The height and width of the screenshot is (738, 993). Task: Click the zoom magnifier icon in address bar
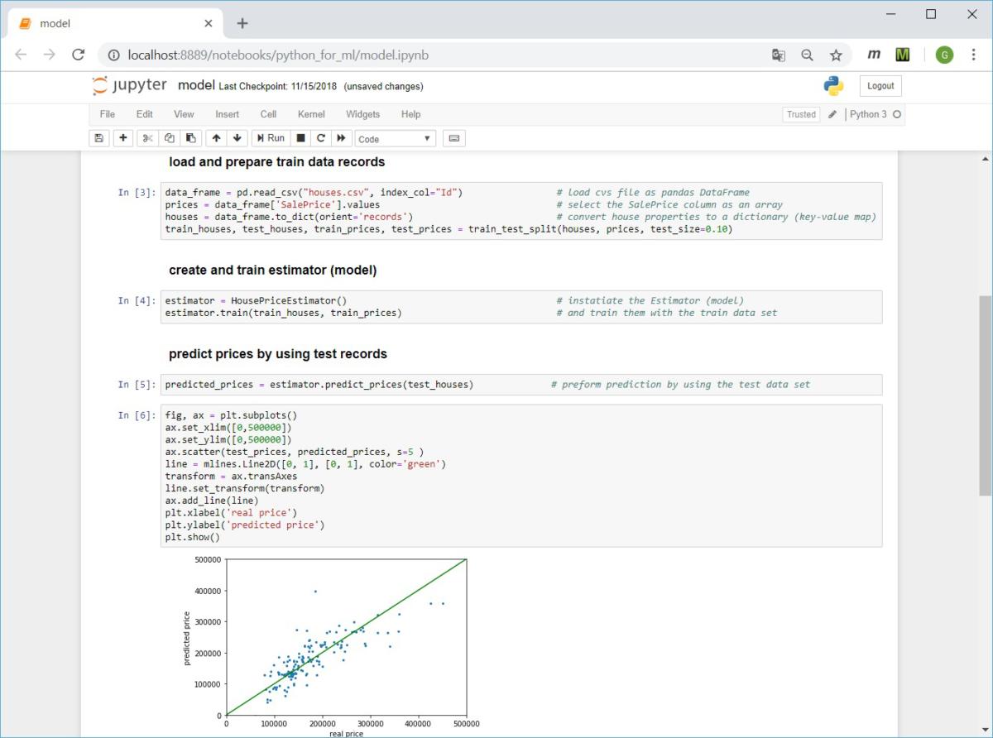click(807, 55)
